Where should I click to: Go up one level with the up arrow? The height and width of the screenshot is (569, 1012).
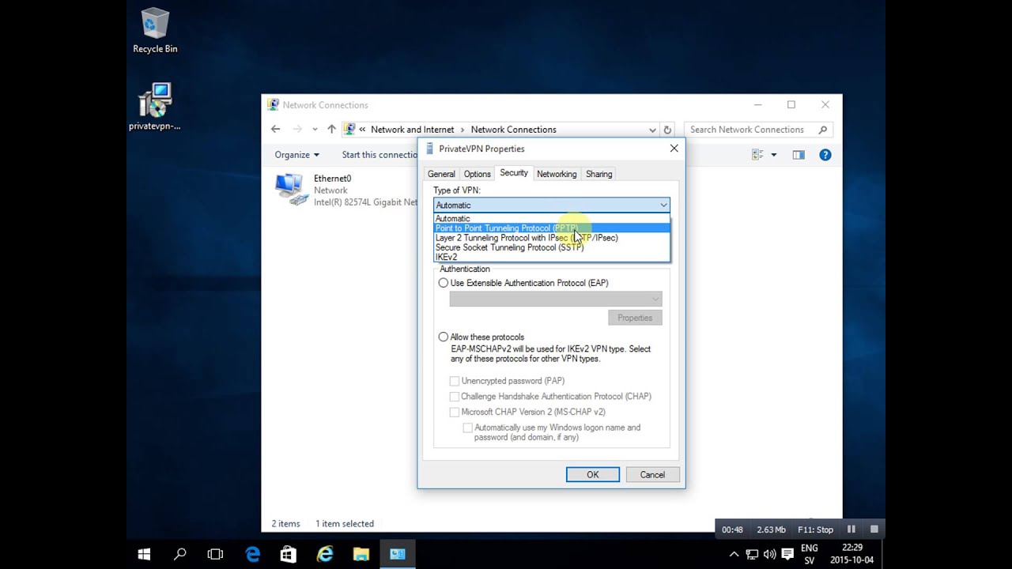(331, 130)
